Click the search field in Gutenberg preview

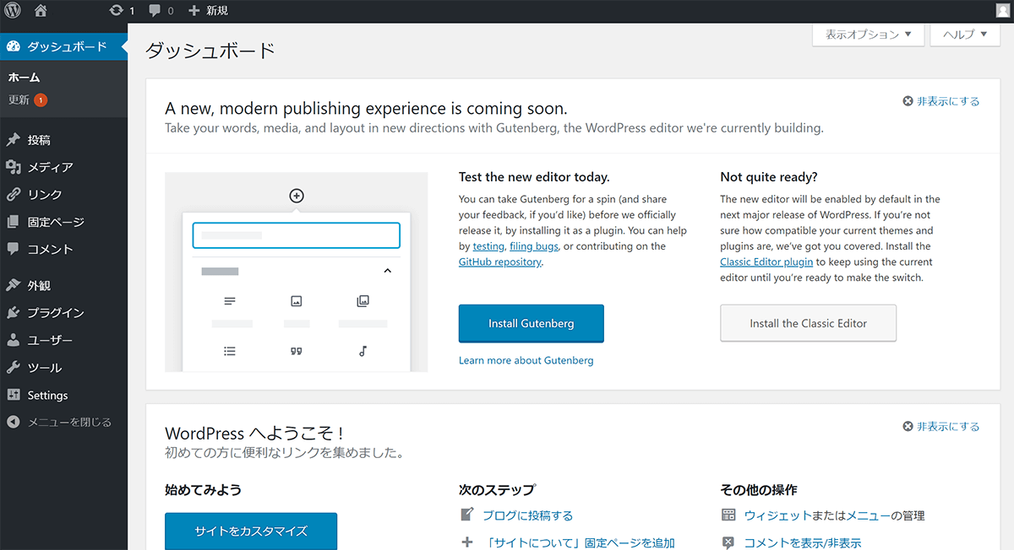[297, 235]
